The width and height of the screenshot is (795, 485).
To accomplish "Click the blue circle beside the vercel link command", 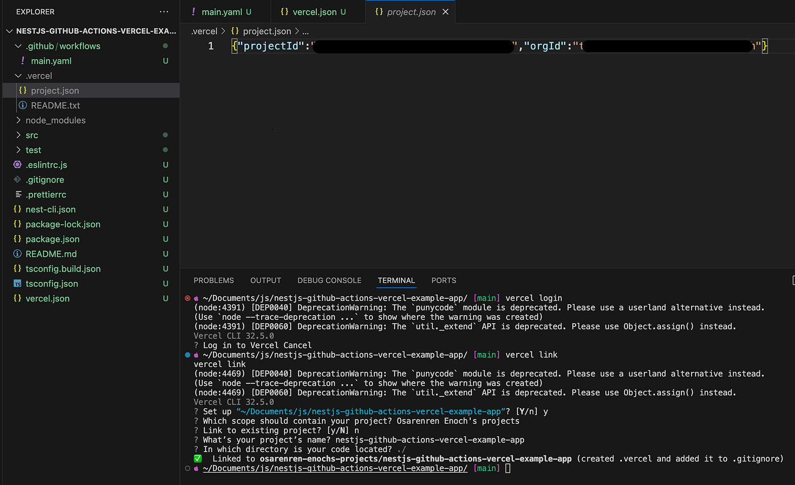I will (188, 355).
